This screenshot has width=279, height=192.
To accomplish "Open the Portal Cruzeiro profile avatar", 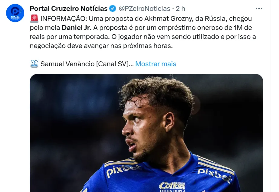I will pyautogui.click(x=15, y=13).
